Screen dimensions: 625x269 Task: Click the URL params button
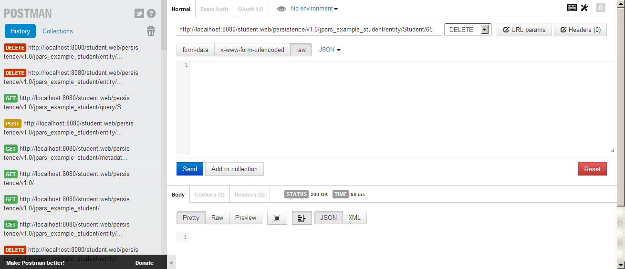(x=524, y=30)
